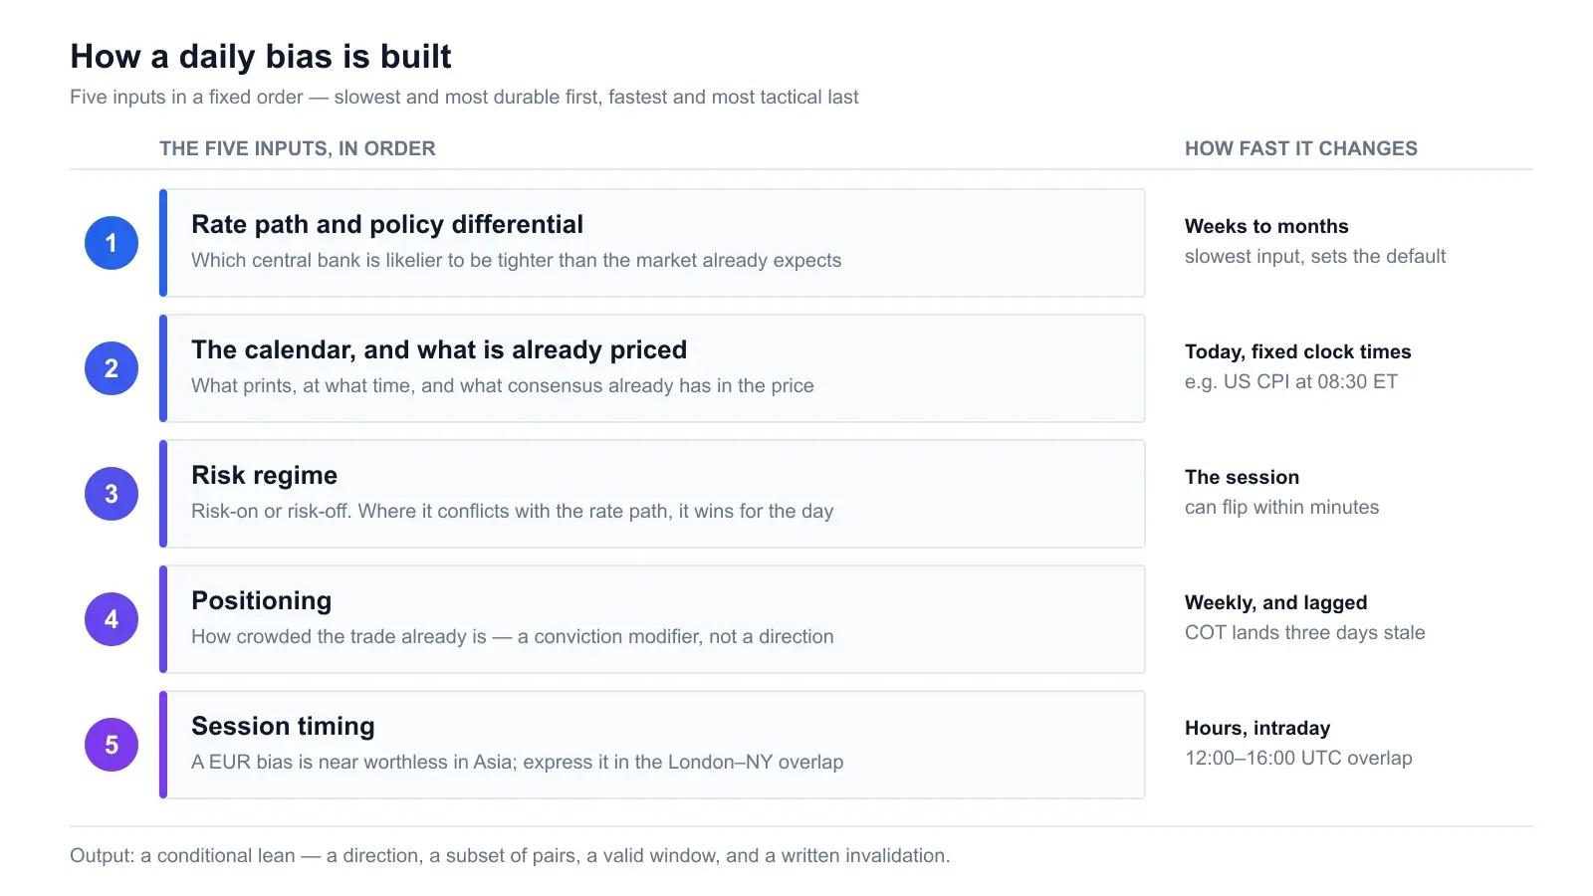Click the number 2 circle badge
Screen dimensions: 1593x896
[112, 368]
